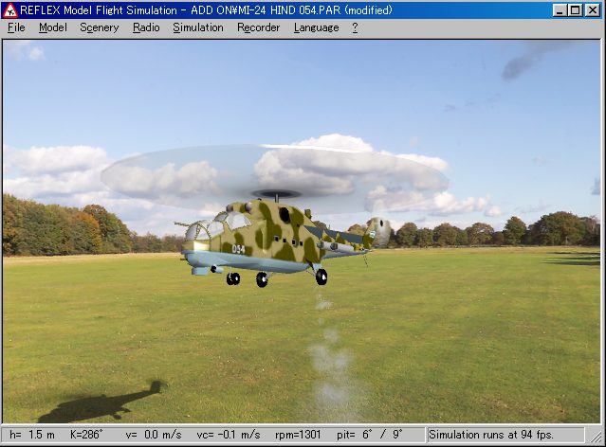606x447 pixels.
Task: Click the pit= 6° / 9° readout
Action: tap(370, 435)
